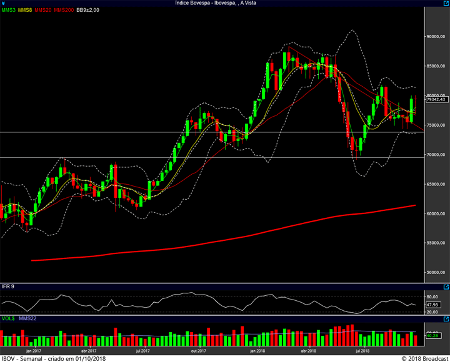The height and width of the screenshot is (362, 450).
Task: Open the VOL$ indicator label
Action: tap(8, 318)
